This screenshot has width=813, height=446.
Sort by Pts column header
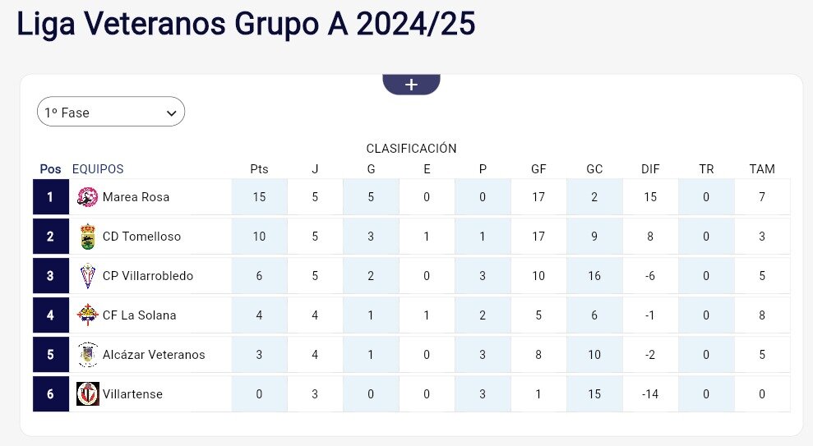[x=259, y=169]
